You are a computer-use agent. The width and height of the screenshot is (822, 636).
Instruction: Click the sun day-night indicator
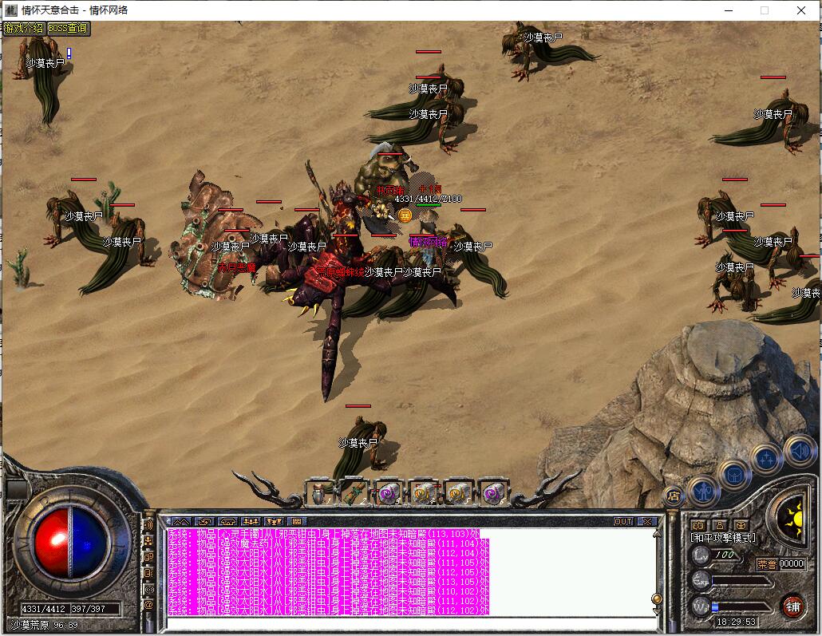(x=792, y=519)
